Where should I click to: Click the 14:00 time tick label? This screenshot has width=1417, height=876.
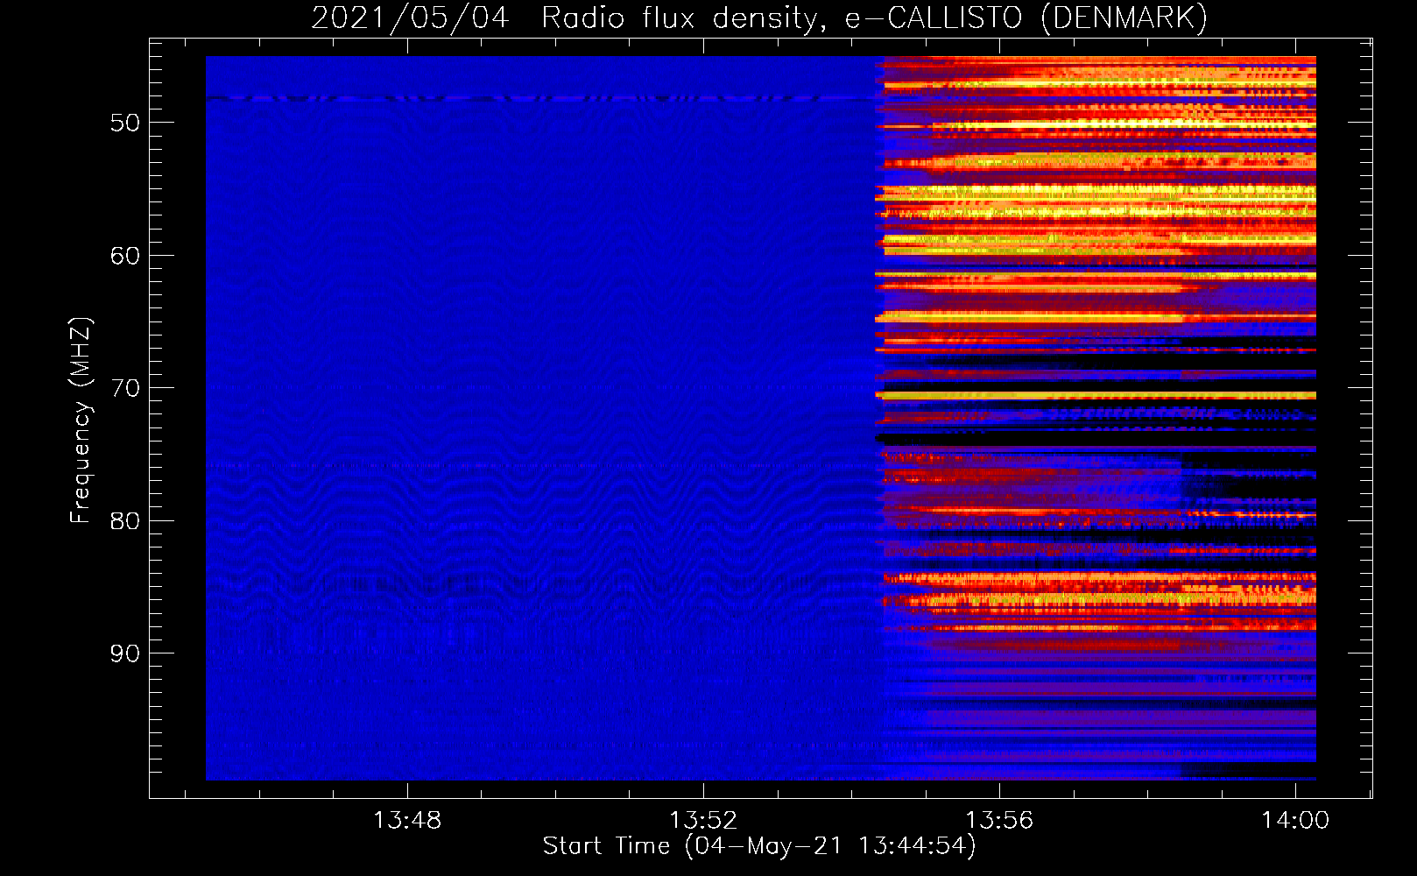pos(1295,821)
